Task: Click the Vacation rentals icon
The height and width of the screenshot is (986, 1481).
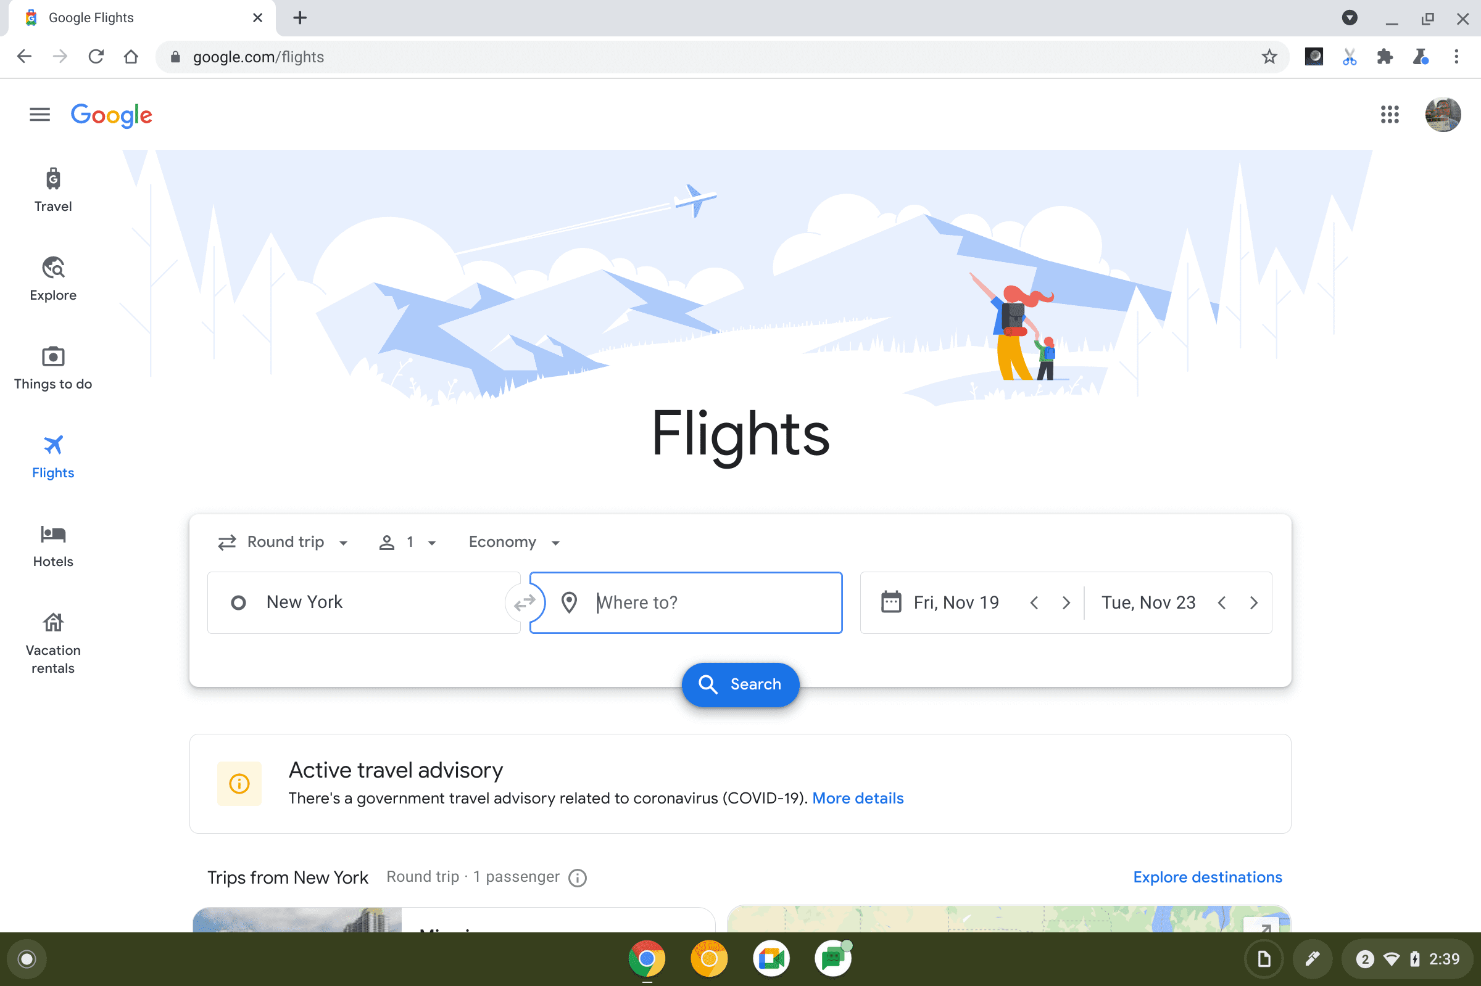Action: pyautogui.click(x=53, y=623)
